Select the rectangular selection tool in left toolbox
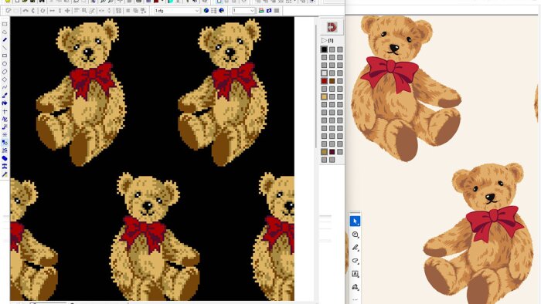The width and height of the screenshot is (541, 304). pos(5,24)
